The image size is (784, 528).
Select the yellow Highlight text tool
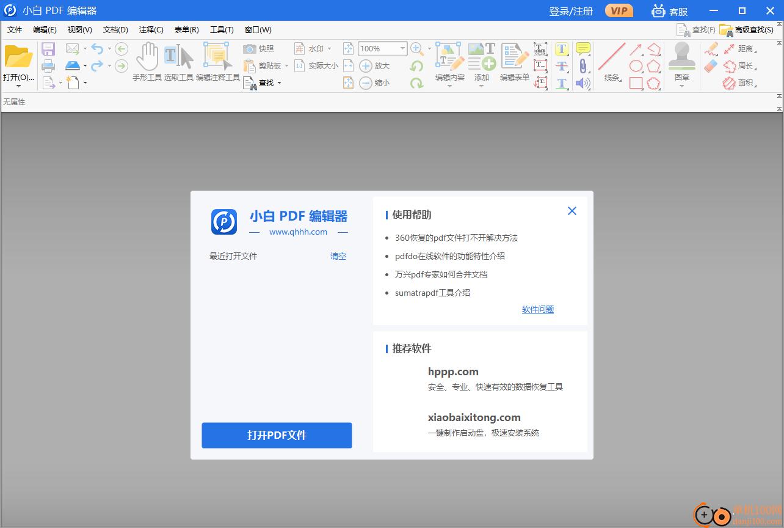pos(562,49)
